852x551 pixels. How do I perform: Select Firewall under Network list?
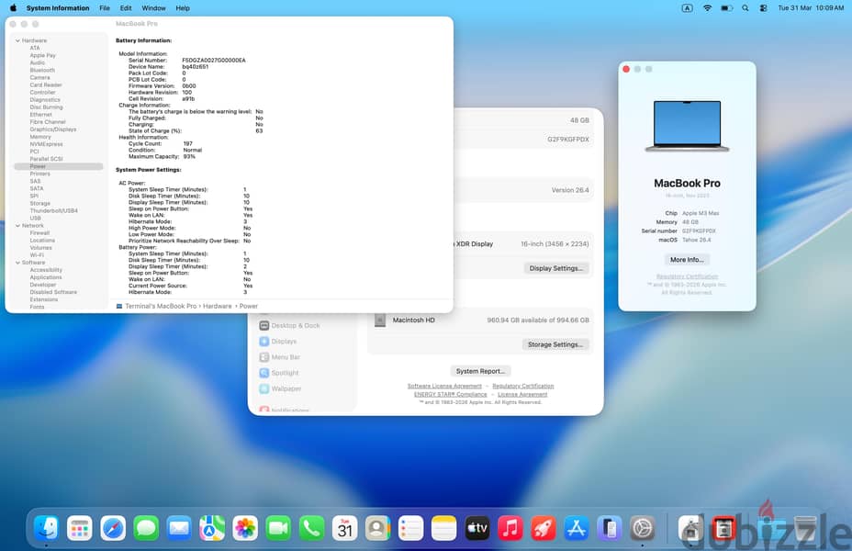pyautogui.click(x=39, y=232)
